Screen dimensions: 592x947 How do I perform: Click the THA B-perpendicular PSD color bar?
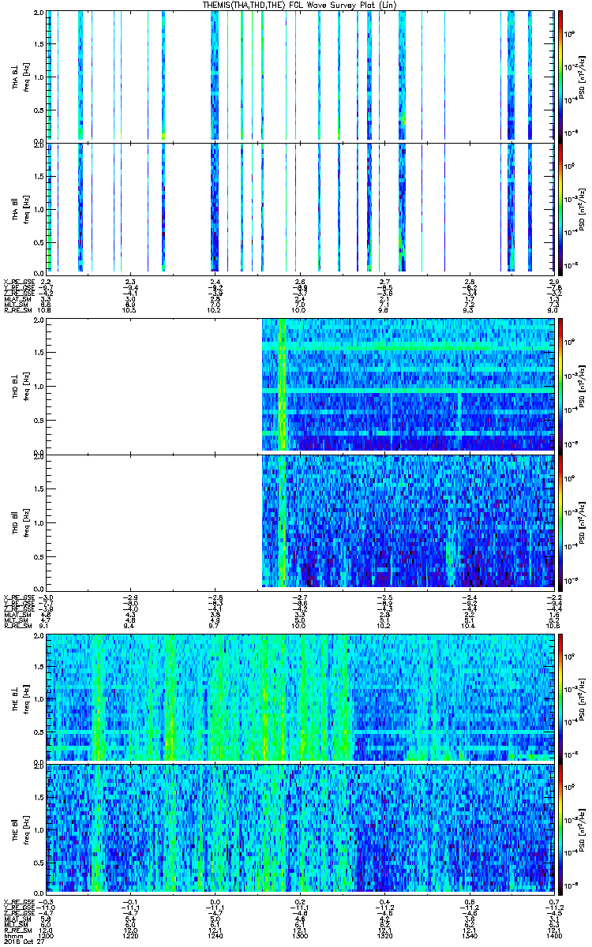coord(560,75)
